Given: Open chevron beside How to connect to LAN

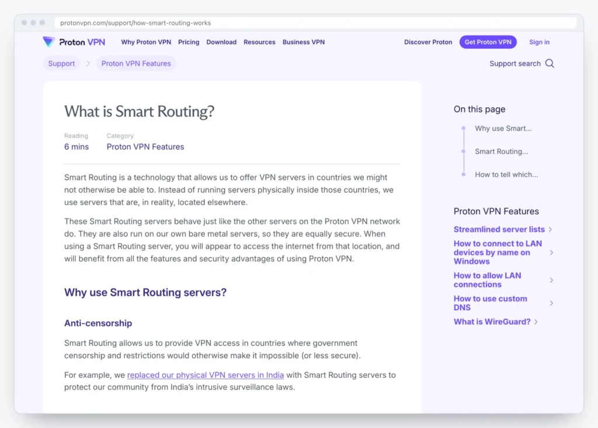Looking at the screenshot, I should 551,252.
